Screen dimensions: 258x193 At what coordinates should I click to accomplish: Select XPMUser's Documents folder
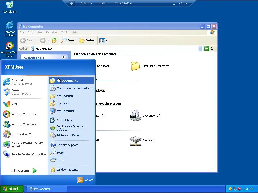click(x=150, y=66)
